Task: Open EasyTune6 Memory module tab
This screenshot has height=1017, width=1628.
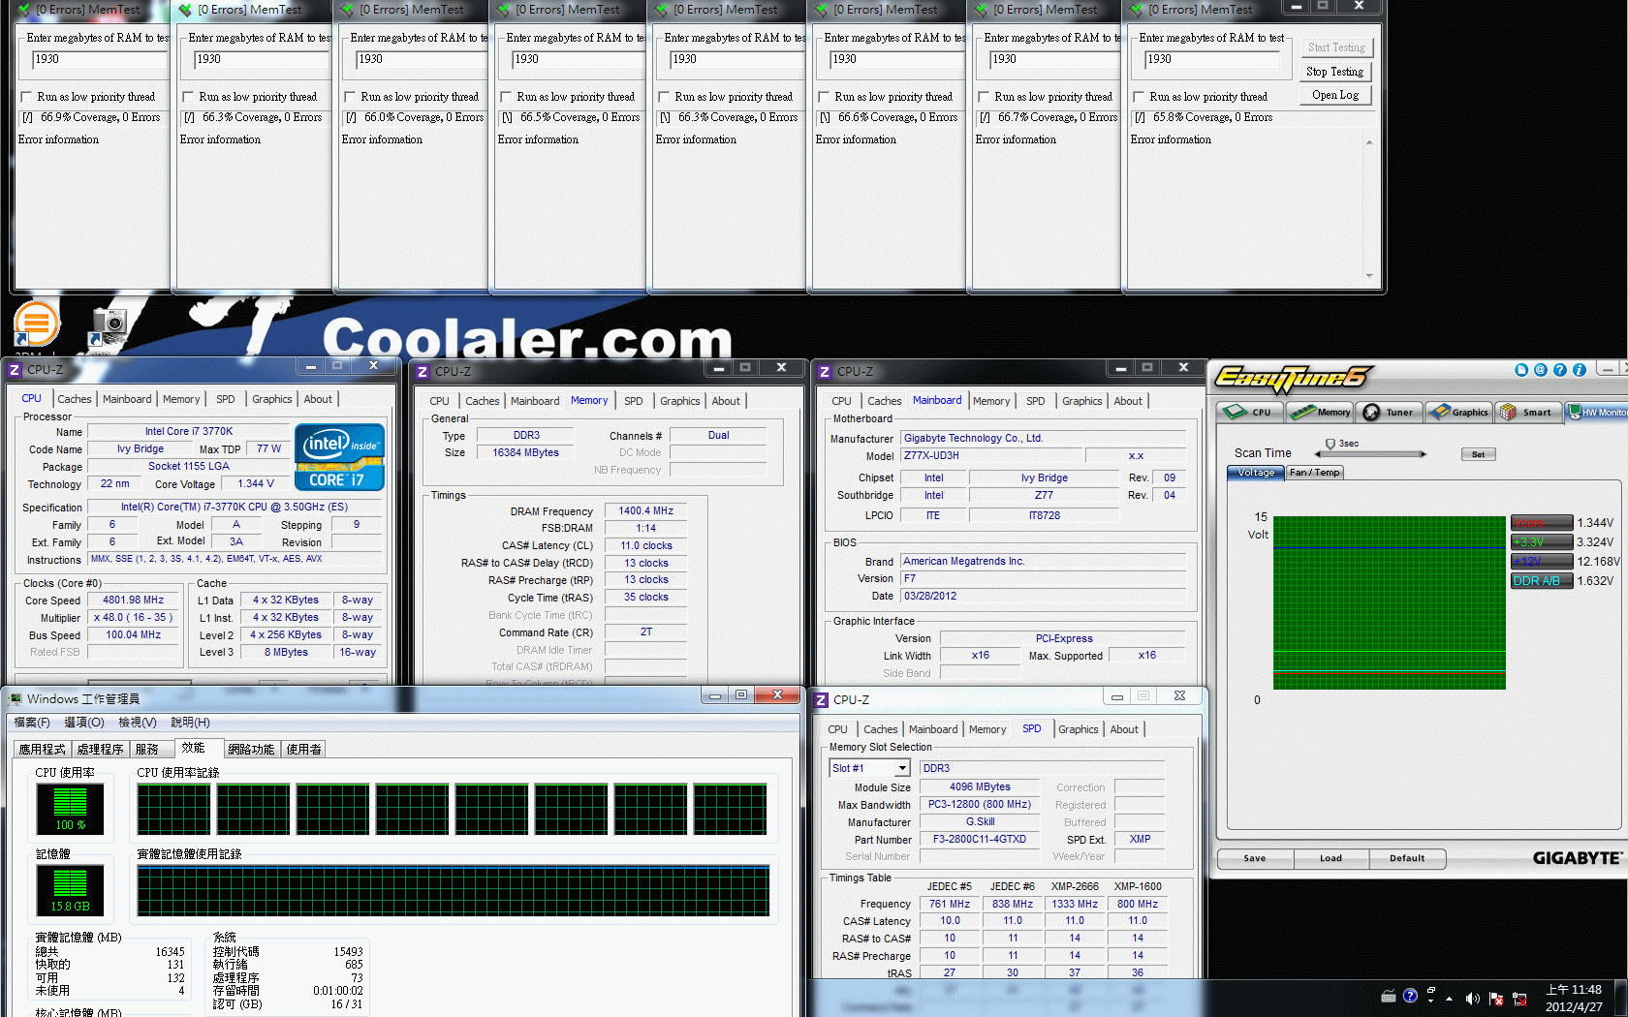Action: pyautogui.click(x=1320, y=412)
